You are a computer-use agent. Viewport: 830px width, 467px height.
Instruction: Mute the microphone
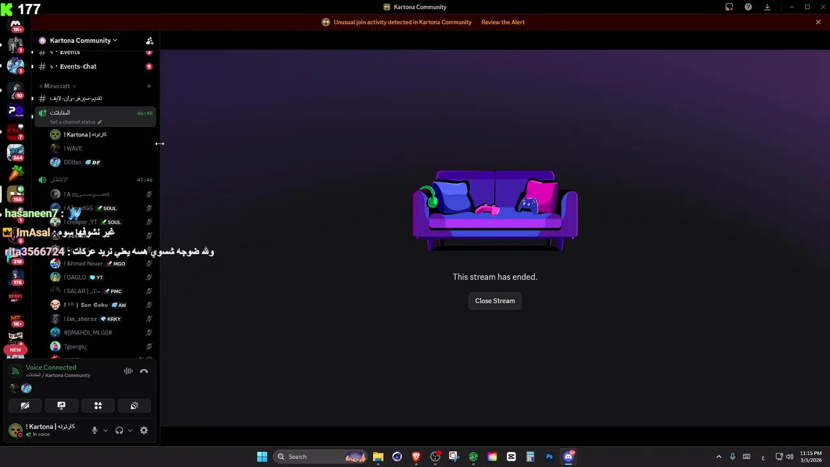pos(95,430)
